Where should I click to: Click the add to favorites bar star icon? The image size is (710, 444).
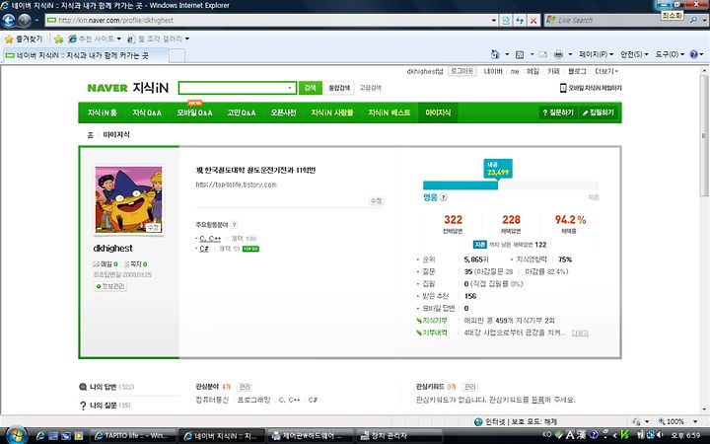(x=58, y=38)
